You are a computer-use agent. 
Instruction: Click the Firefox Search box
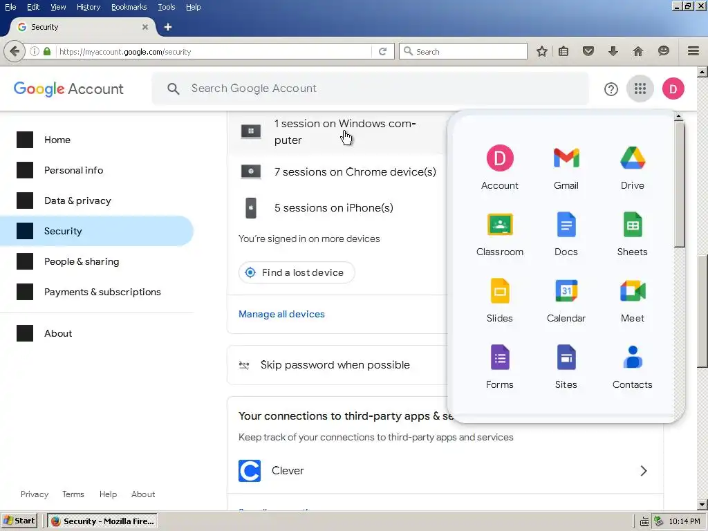point(463,51)
